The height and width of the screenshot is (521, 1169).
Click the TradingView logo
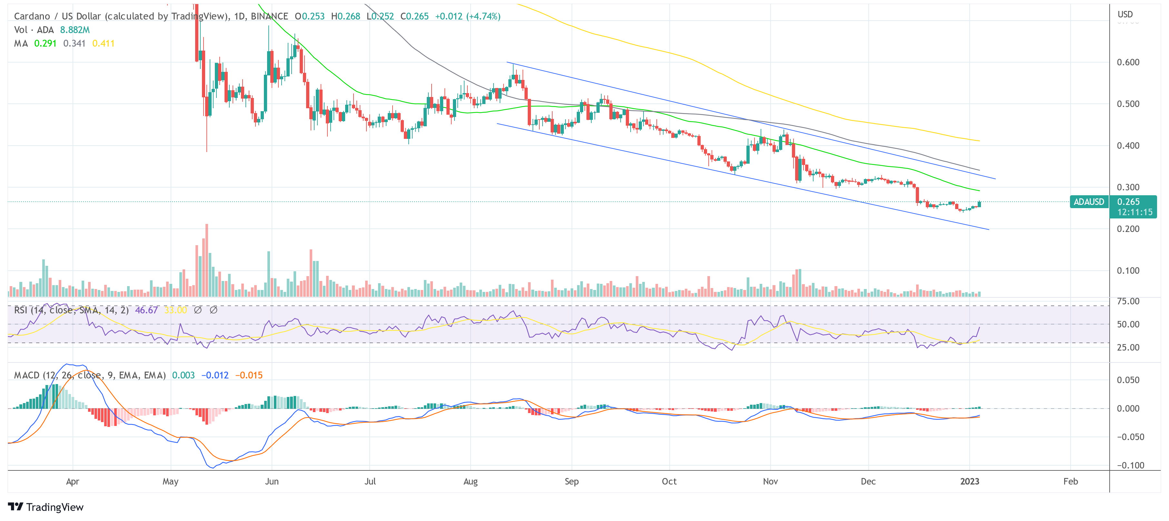click(45, 507)
